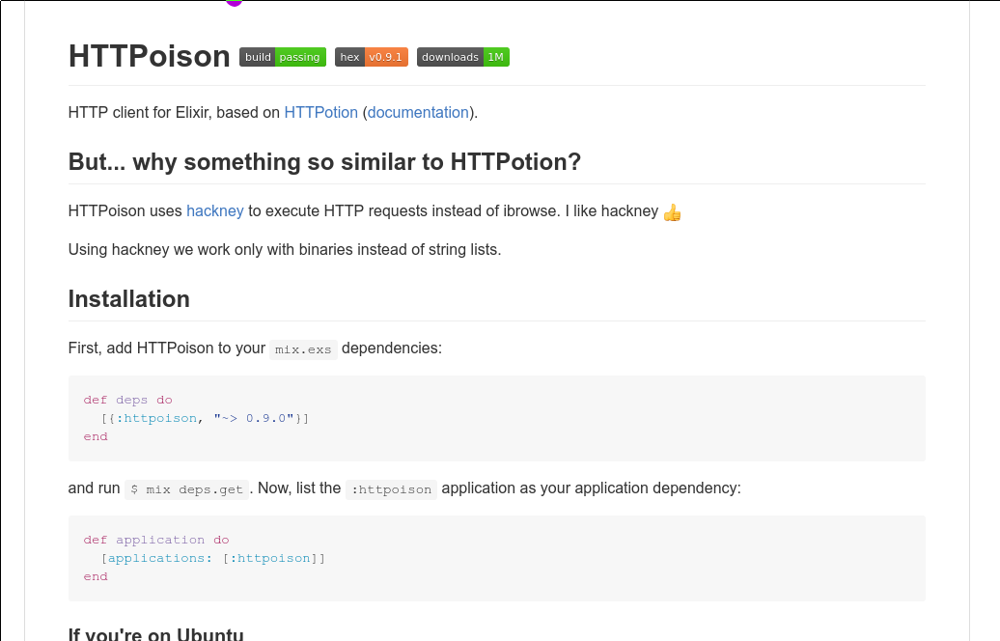Click the thumbs-up emoji after hackney
Screen dimensions: 1000x641
[672, 211]
